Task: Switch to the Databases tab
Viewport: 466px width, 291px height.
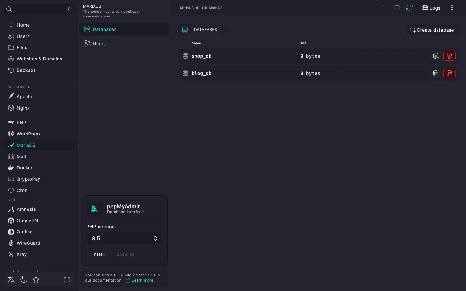Action: 124,29
